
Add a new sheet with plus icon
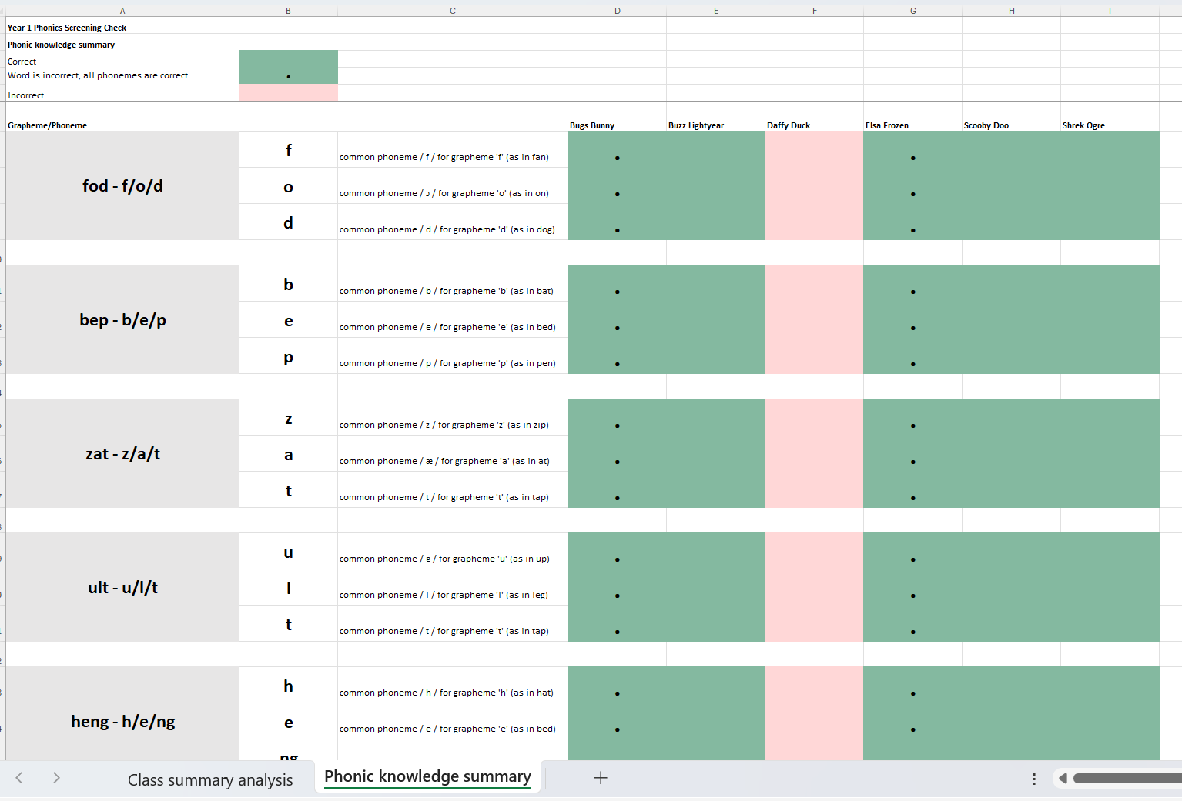[601, 778]
